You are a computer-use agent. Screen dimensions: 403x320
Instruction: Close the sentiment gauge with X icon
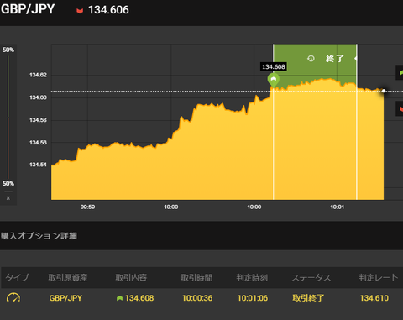click(x=8, y=198)
